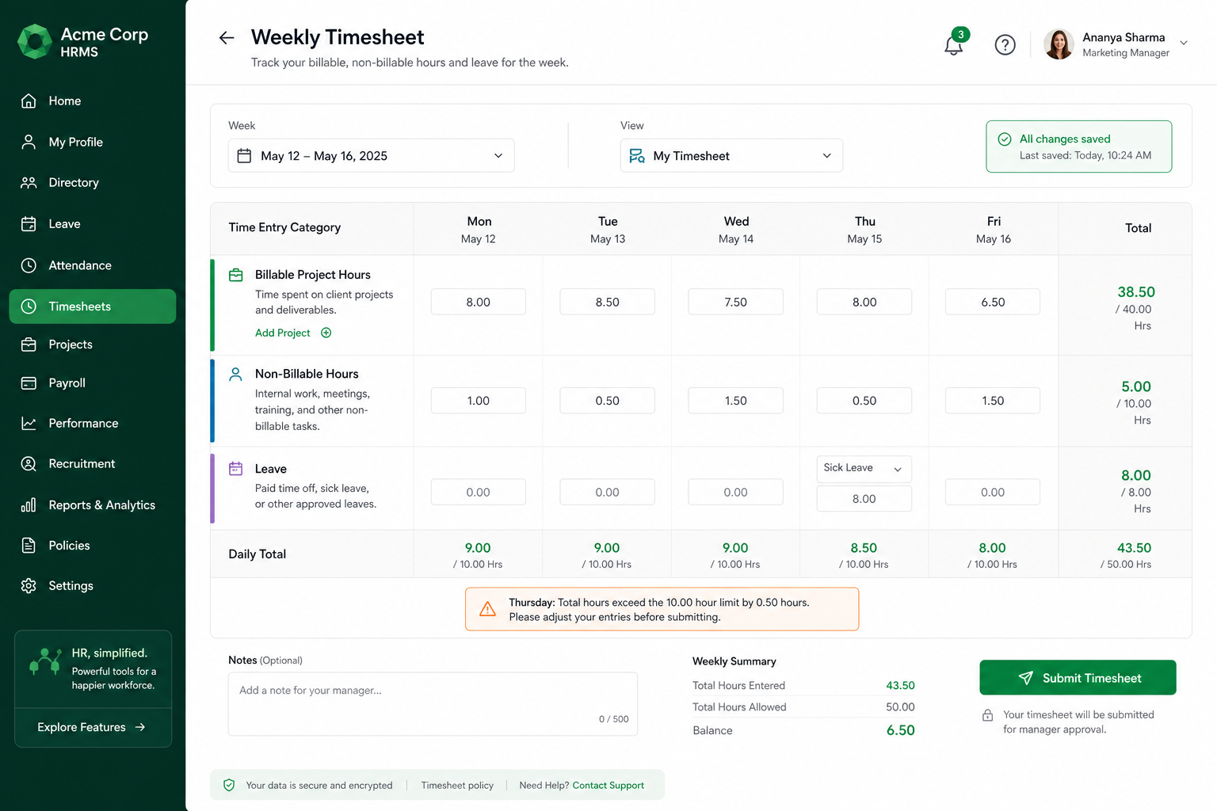Click the Billable Project Hours briefcase icon
The image size is (1217, 811).
pyautogui.click(x=236, y=275)
